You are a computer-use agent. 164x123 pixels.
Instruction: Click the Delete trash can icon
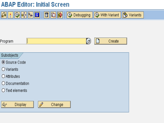tap(46, 15)
